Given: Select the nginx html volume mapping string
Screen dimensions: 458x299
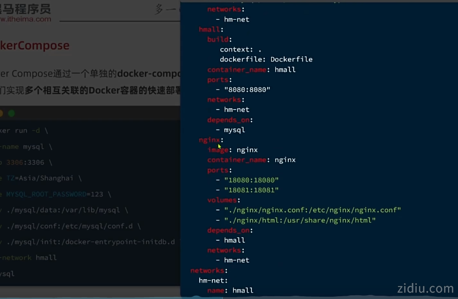Looking at the screenshot, I should coord(300,220).
